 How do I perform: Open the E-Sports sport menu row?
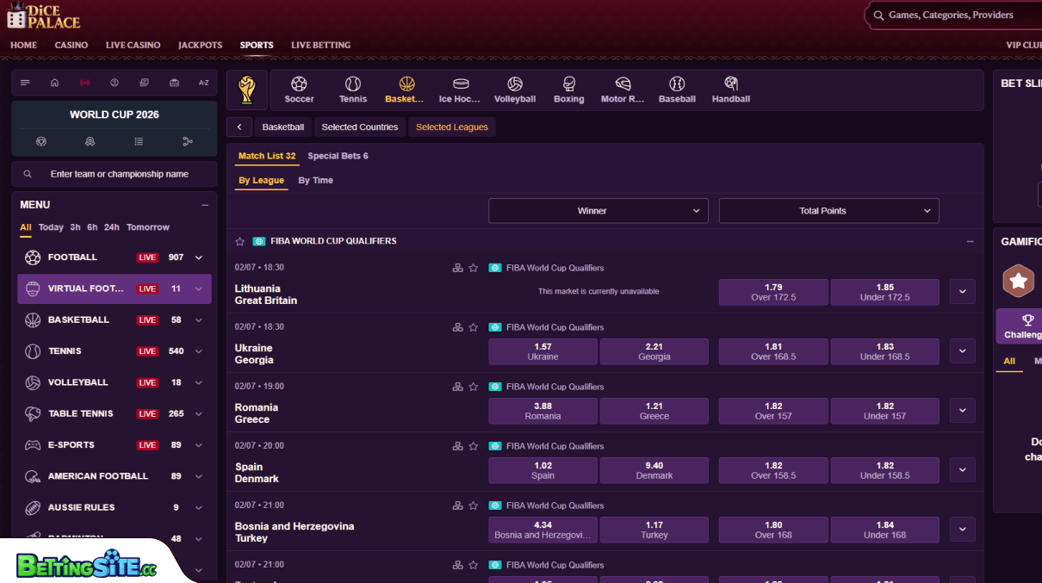115,445
